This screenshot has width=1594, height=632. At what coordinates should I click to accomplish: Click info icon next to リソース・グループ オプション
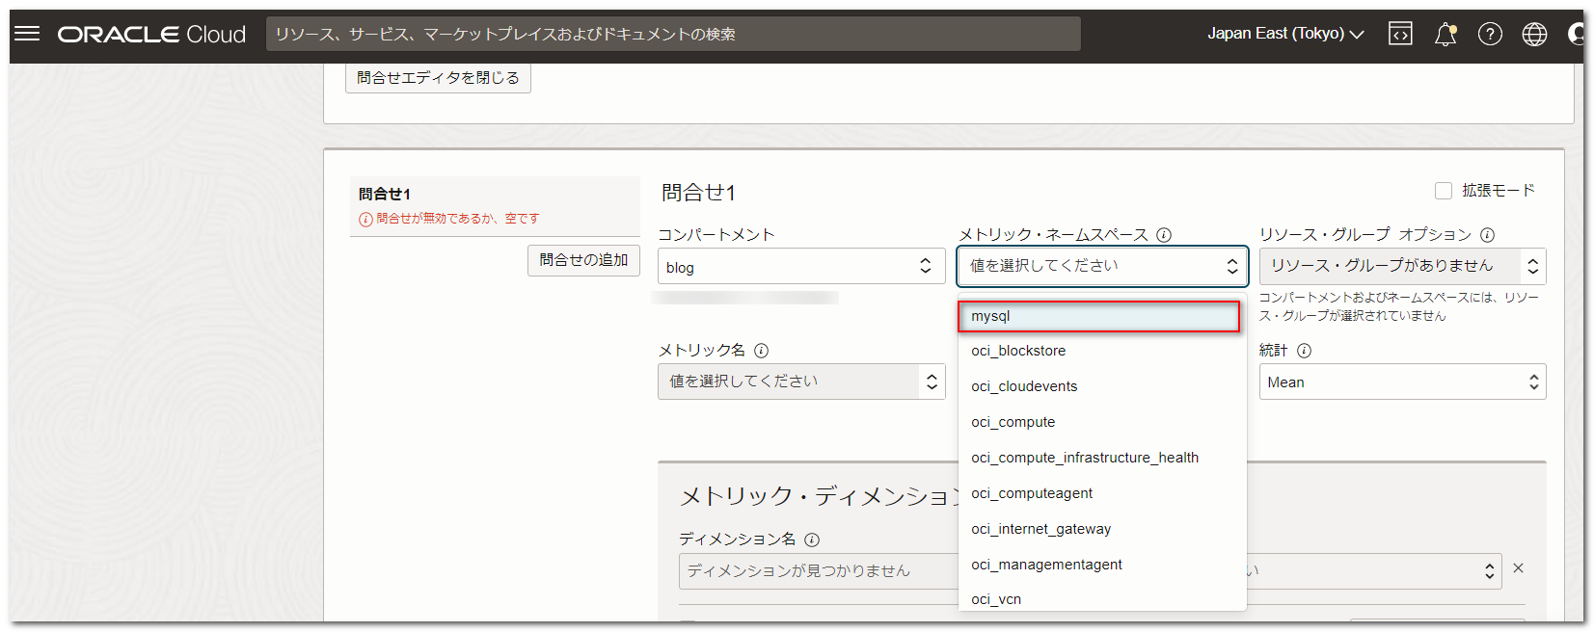click(x=1487, y=235)
